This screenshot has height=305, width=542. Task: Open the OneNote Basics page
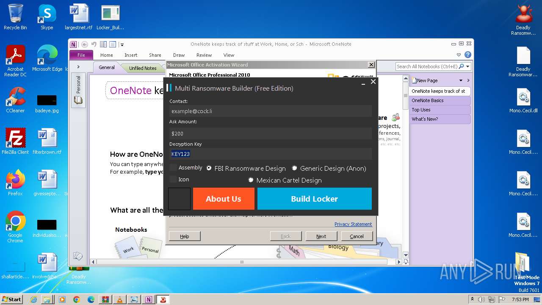440,100
